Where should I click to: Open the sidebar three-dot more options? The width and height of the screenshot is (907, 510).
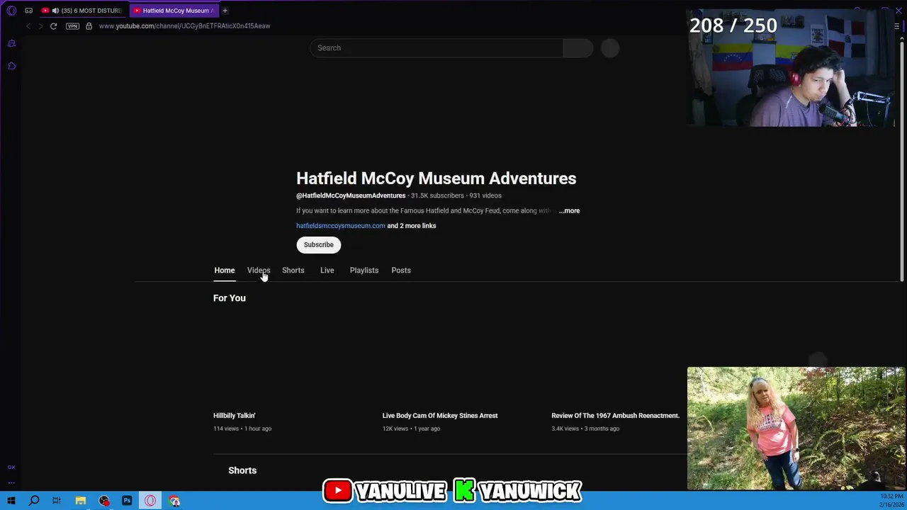point(11,482)
